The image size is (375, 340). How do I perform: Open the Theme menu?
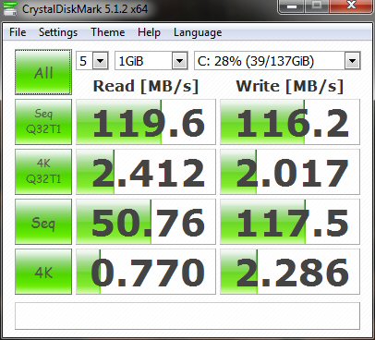pyautogui.click(x=108, y=32)
